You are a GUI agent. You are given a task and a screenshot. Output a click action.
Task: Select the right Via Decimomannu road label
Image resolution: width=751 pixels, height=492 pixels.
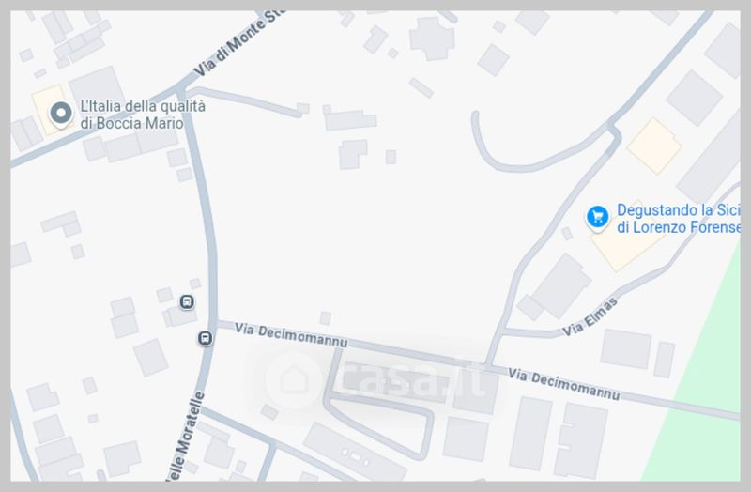point(564,384)
